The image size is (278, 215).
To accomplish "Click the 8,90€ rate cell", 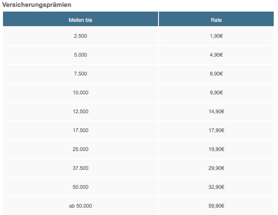I will click(216, 74).
